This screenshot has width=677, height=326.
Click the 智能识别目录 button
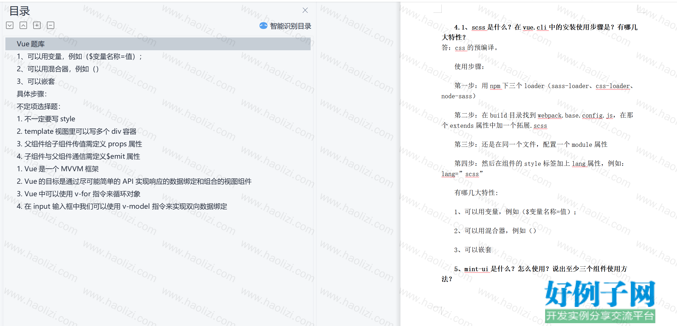(285, 26)
